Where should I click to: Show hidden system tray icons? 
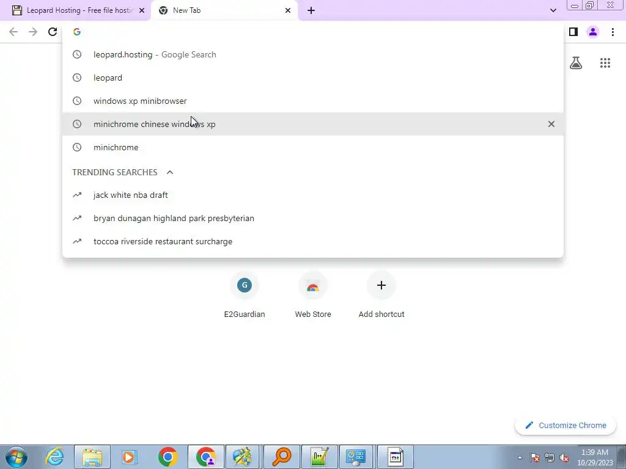point(520,457)
